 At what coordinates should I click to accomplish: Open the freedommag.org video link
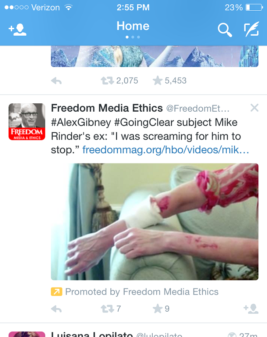pos(166,150)
